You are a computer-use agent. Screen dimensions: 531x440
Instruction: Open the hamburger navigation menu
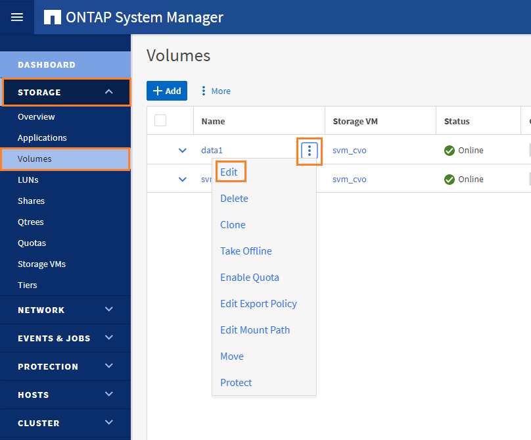pos(17,17)
